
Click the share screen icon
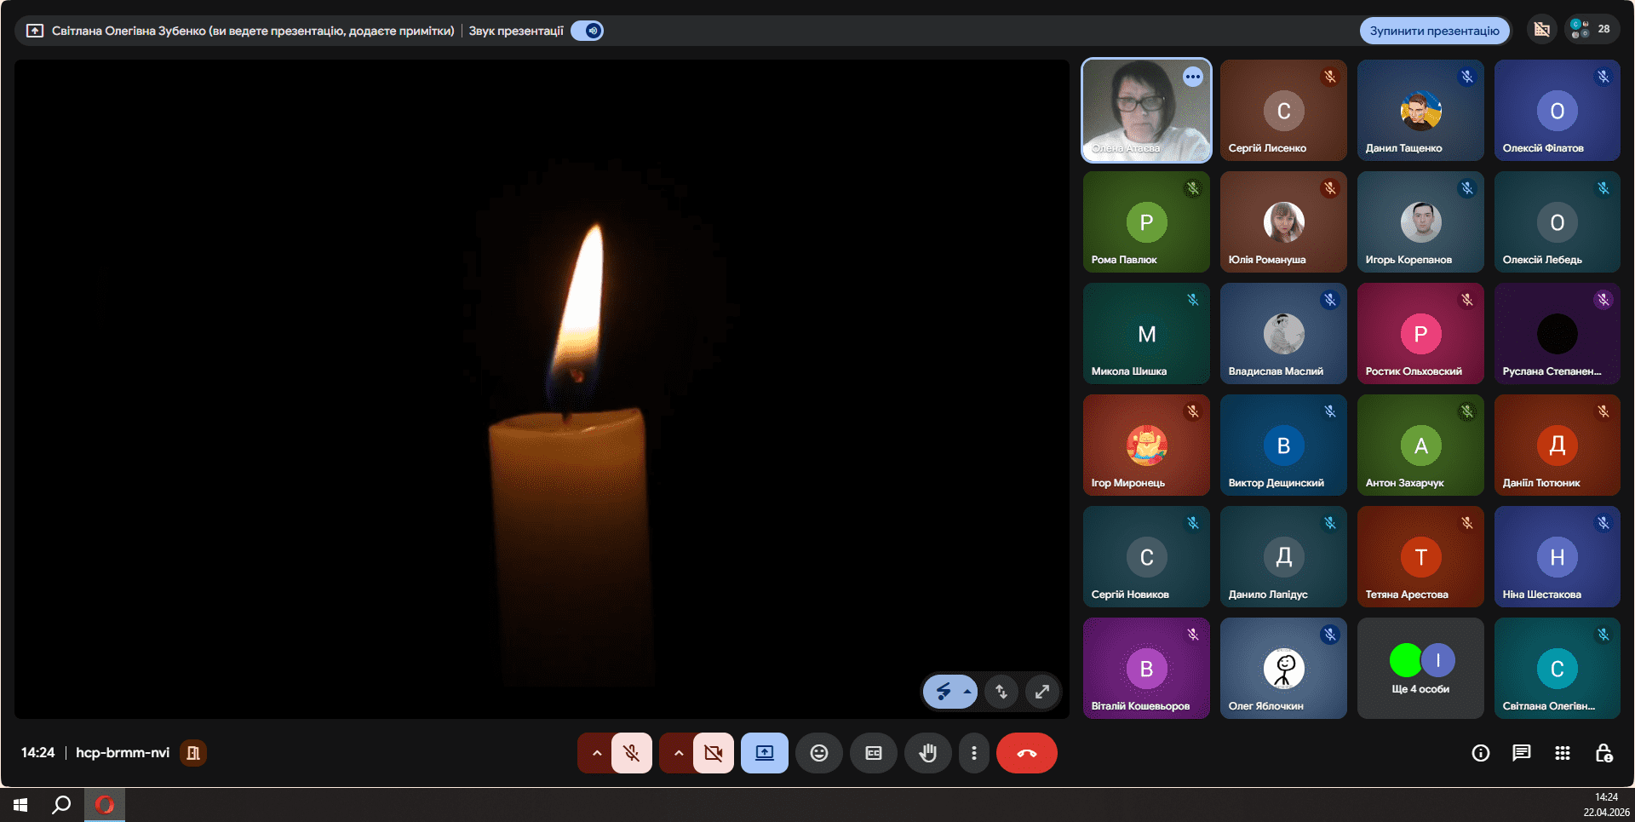click(764, 753)
